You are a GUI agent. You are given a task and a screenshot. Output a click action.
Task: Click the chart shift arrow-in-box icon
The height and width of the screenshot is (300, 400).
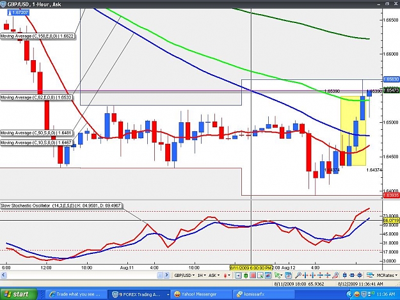(x=238, y=275)
